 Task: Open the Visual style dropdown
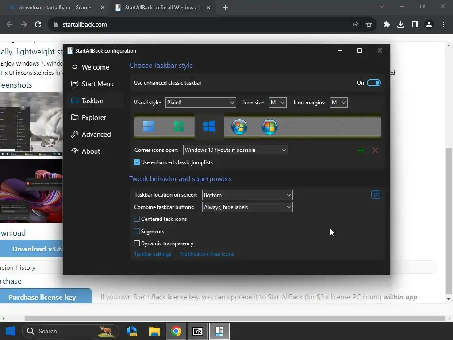pyautogui.click(x=200, y=103)
